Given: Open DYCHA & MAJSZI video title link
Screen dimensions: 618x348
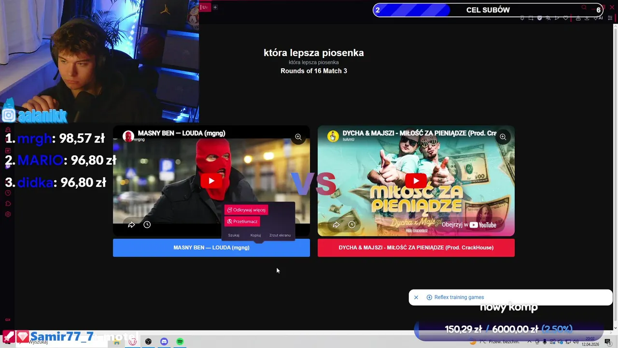Looking at the screenshot, I should point(420,133).
